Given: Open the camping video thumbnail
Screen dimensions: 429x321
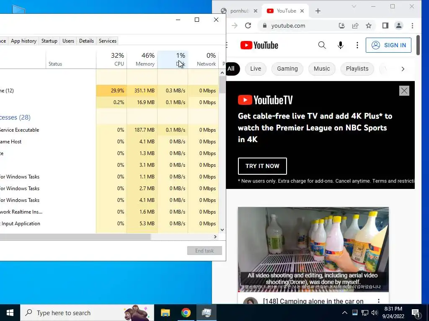Looking at the screenshot, I should click(x=313, y=250).
